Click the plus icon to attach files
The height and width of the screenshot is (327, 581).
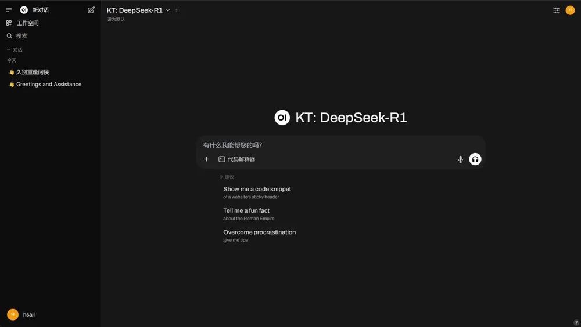click(x=206, y=159)
